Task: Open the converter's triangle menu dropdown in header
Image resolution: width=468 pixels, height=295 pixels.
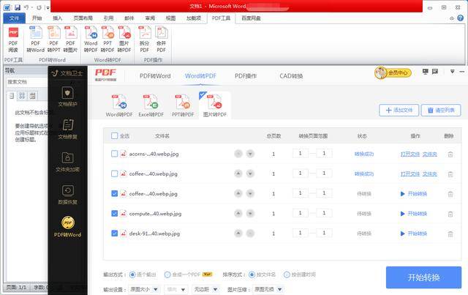Action: (453, 72)
